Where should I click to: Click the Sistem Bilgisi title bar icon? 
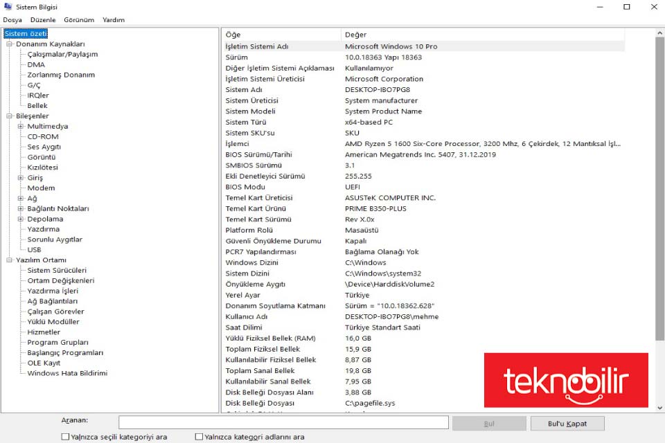8,7
